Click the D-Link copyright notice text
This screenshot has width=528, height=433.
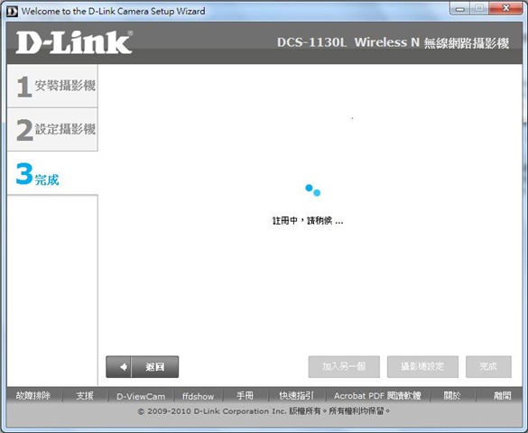pos(264,411)
